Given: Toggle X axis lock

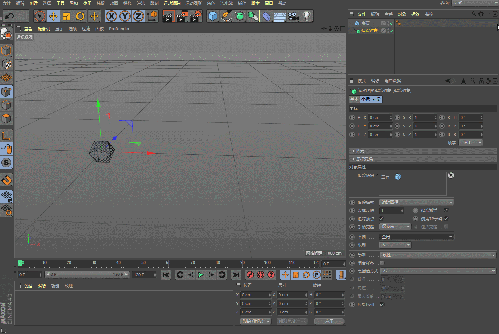Looking at the screenshot, I should pyautogui.click(x=112, y=16).
